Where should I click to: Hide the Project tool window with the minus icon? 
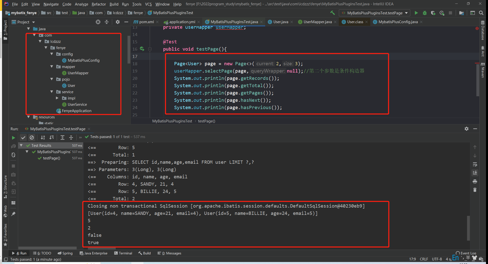coord(126,22)
